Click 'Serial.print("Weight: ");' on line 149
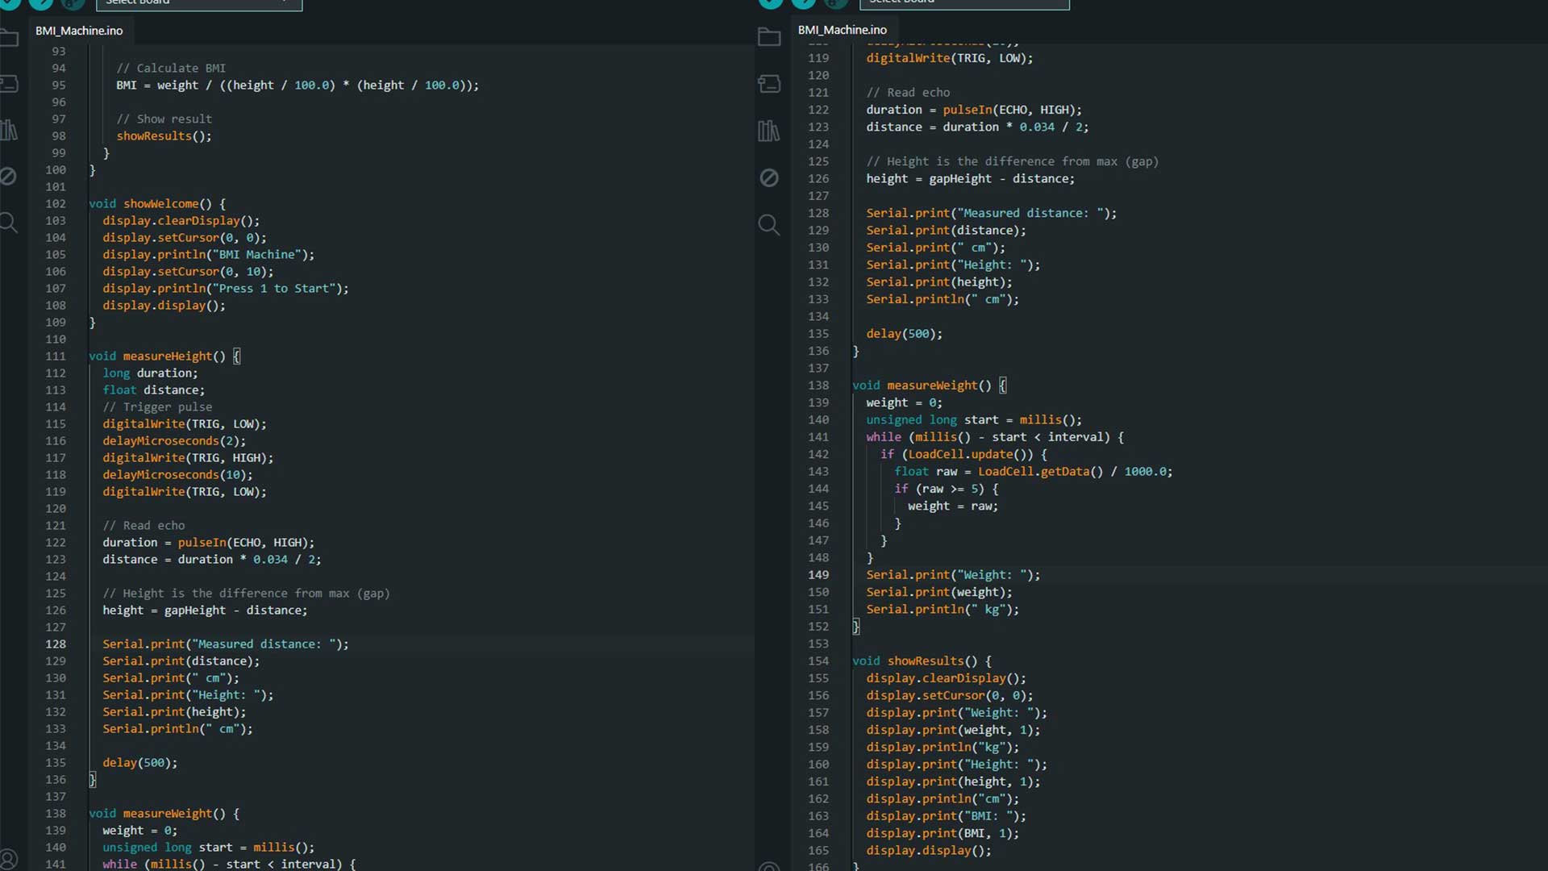Image resolution: width=1548 pixels, height=871 pixels. 954,574
